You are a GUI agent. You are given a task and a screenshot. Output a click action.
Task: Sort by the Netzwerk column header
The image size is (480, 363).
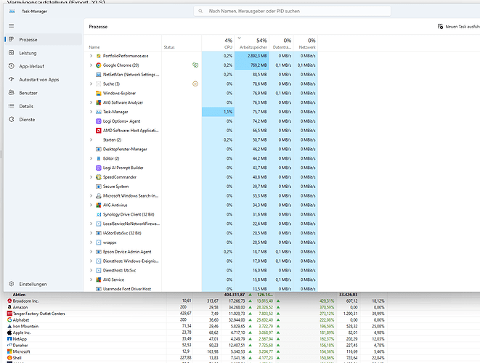click(x=306, y=43)
